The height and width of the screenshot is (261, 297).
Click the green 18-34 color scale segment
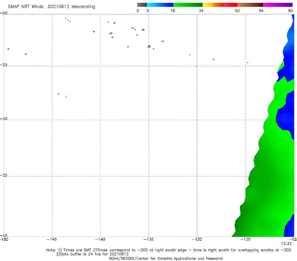188,5
